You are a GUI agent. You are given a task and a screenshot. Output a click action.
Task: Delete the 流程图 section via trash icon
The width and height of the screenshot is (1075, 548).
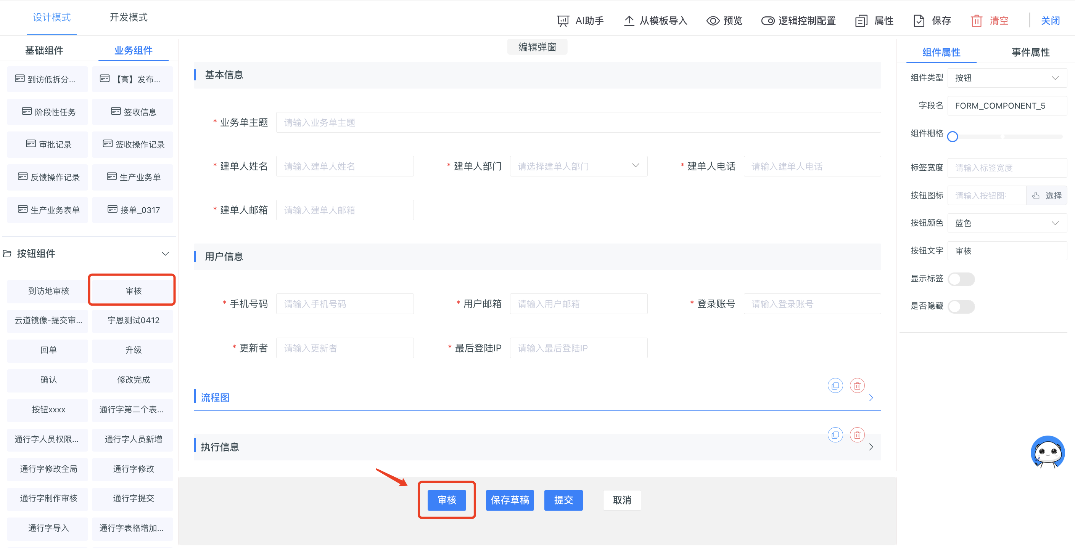coord(857,386)
